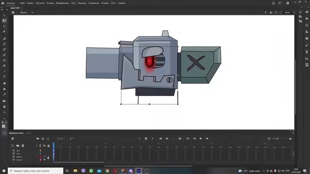Toggle lock all layers padlock icon
This screenshot has width=310, height=174.
coord(48,145)
